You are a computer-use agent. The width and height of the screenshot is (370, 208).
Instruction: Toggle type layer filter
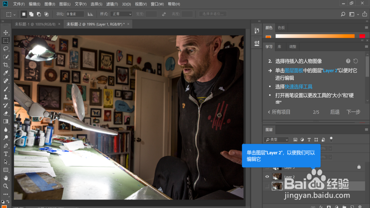[309, 140]
